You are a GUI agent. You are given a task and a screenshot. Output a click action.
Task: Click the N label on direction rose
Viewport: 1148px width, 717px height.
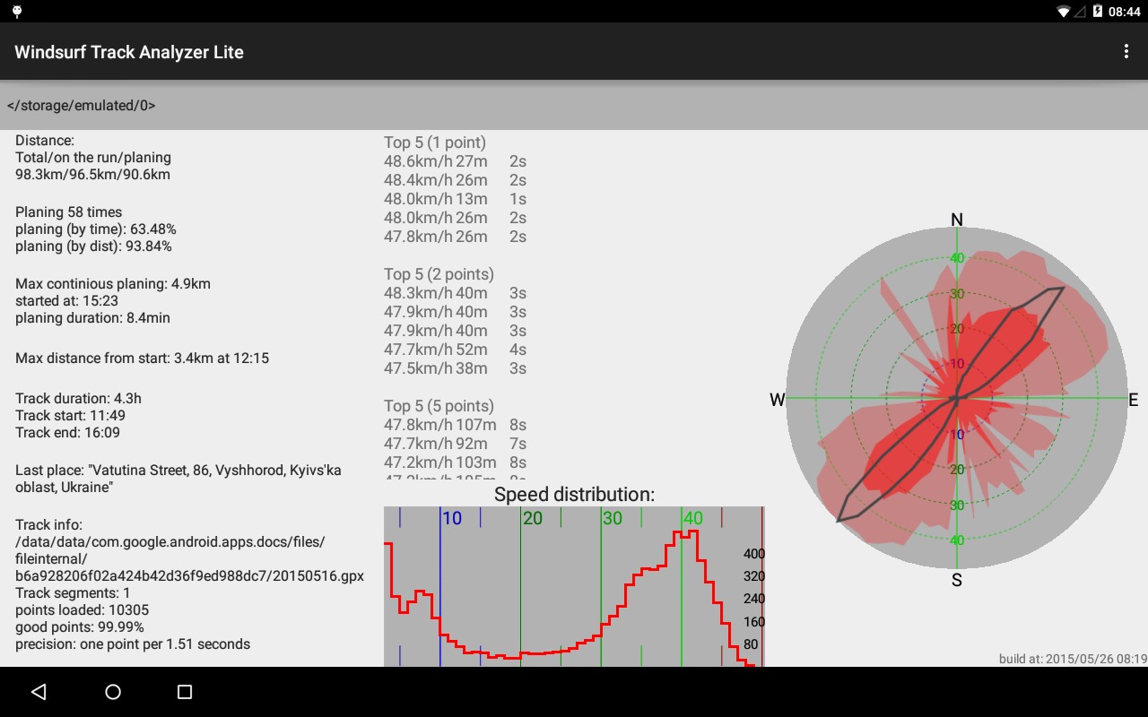(957, 220)
